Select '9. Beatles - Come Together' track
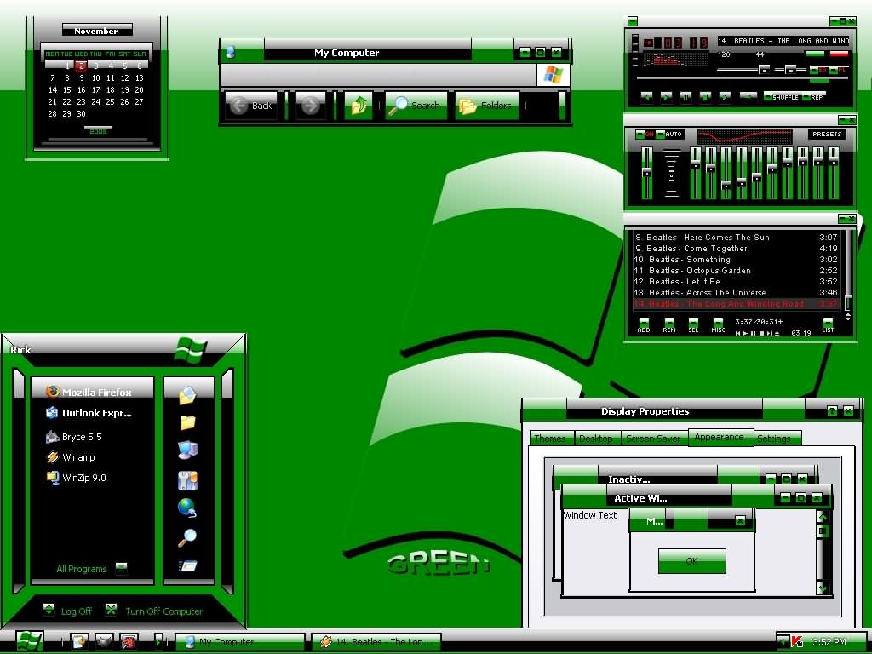Viewport: 872px width, 654px height. 736,248
